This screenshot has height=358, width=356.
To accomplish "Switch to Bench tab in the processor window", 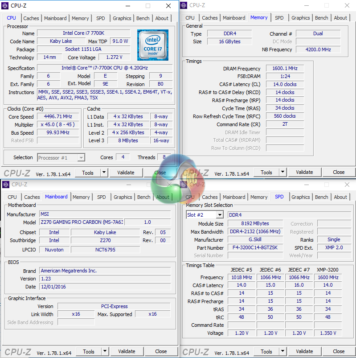I will [x=143, y=18].
